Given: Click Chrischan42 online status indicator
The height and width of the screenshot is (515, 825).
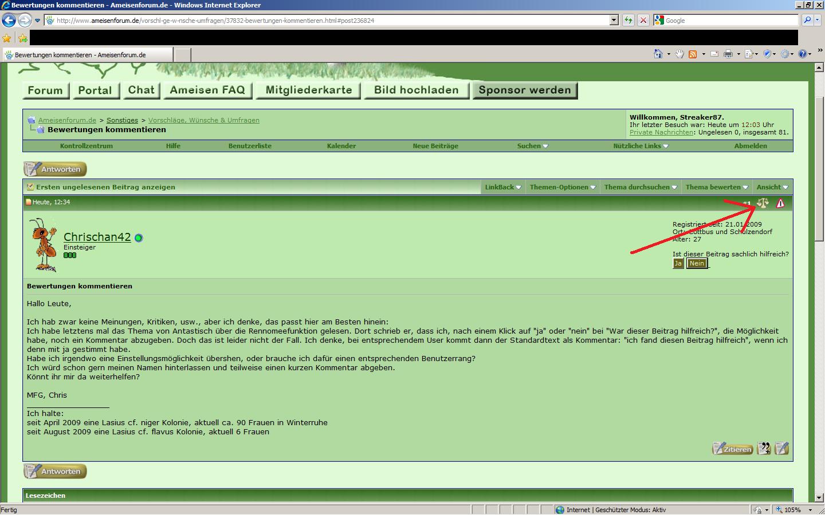Looking at the screenshot, I should [x=139, y=238].
